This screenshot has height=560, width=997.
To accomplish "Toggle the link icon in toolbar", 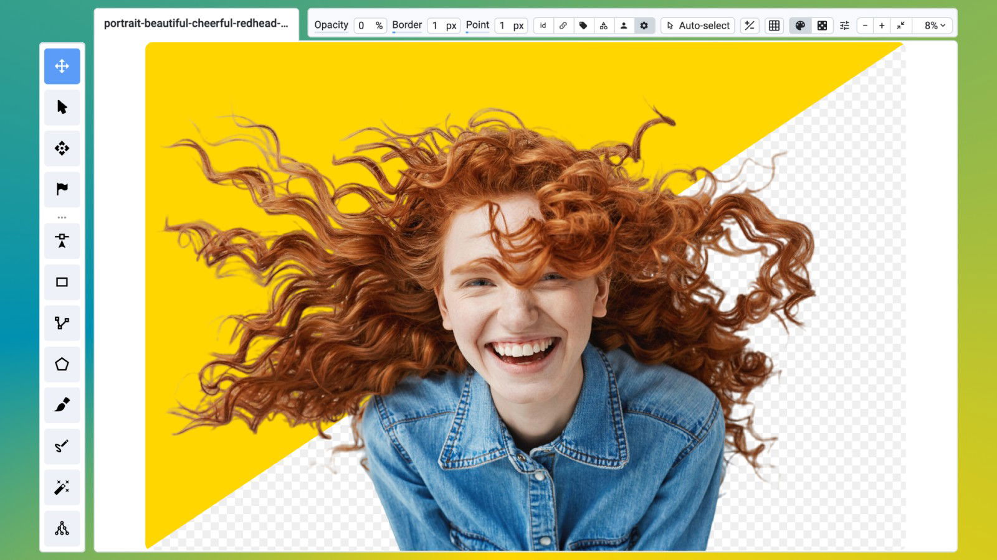I will tap(563, 26).
